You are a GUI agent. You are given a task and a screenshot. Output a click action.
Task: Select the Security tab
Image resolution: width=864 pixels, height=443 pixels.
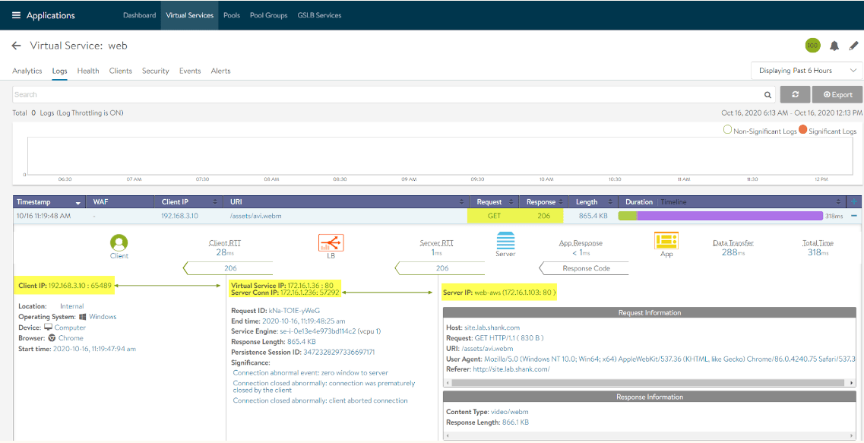tap(155, 71)
